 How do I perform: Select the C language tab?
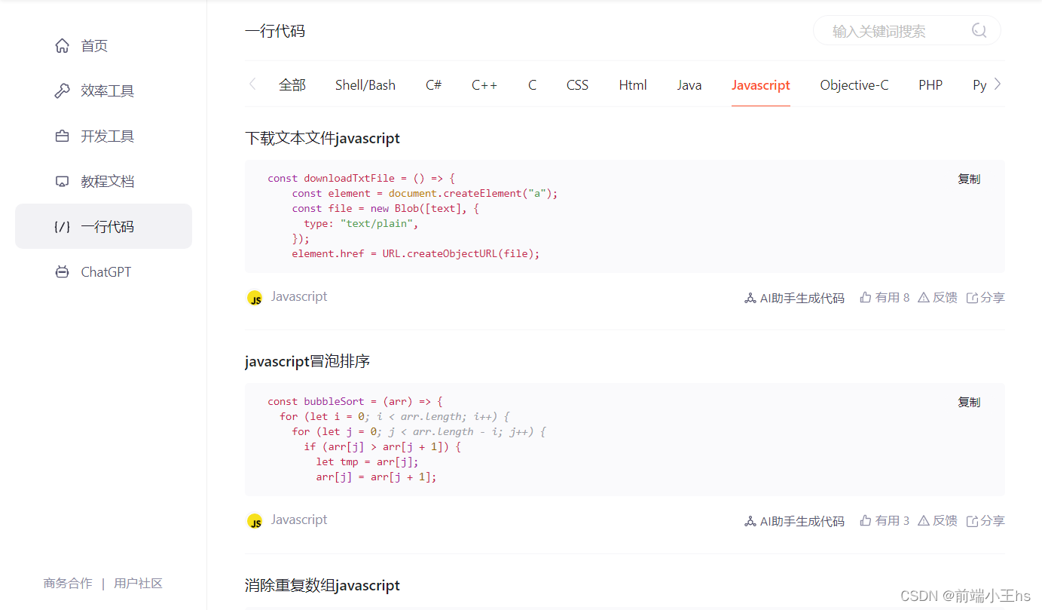532,85
